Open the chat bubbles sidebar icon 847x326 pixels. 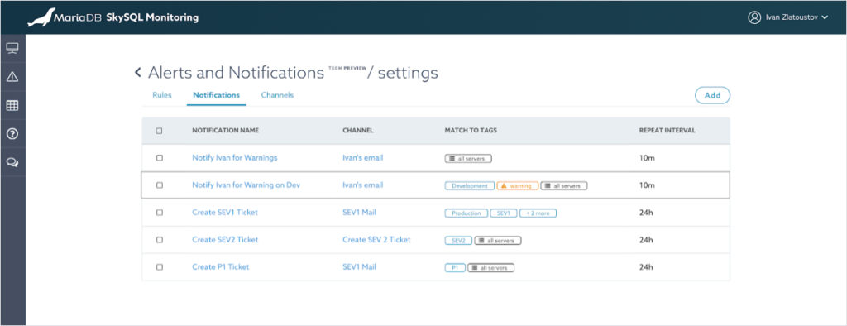(12, 162)
